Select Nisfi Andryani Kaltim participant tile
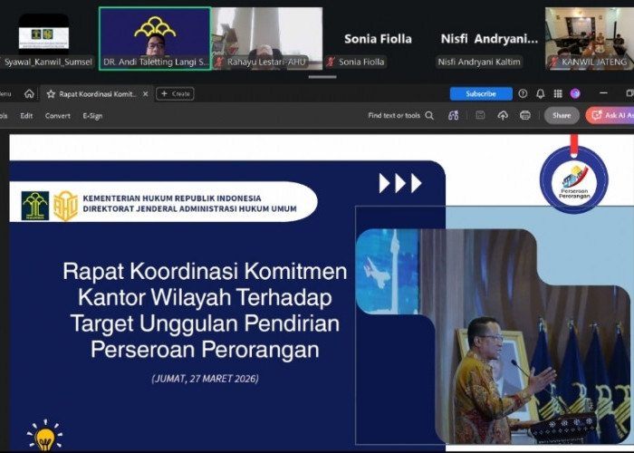This screenshot has height=453, width=634. pos(488,38)
